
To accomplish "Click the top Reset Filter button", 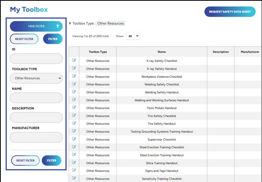I will pos(24,39).
